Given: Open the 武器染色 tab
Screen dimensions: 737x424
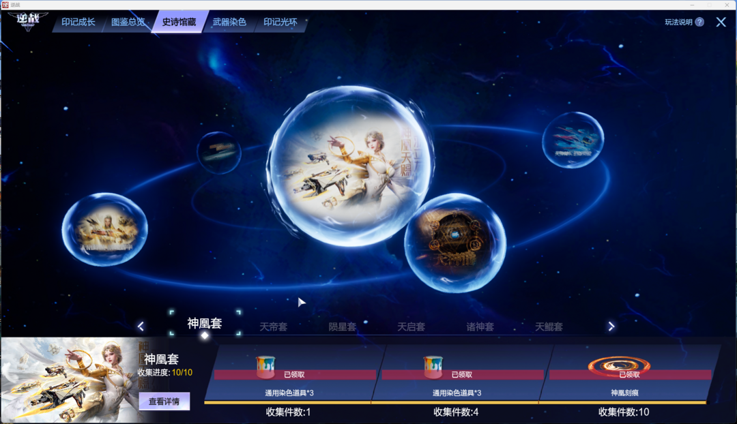Looking at the screenshot, I should pyautogui.click(x=229, y=22).
